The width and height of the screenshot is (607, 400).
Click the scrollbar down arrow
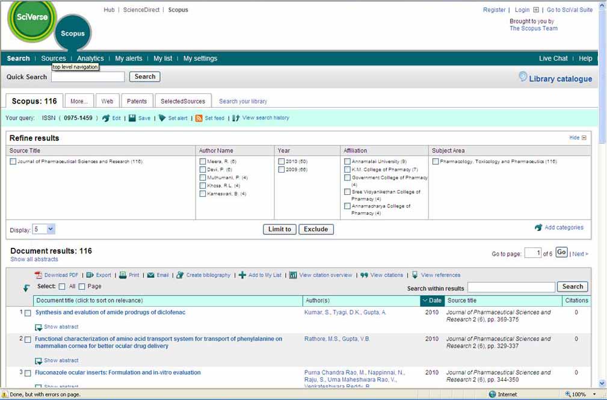click(602, 383)
